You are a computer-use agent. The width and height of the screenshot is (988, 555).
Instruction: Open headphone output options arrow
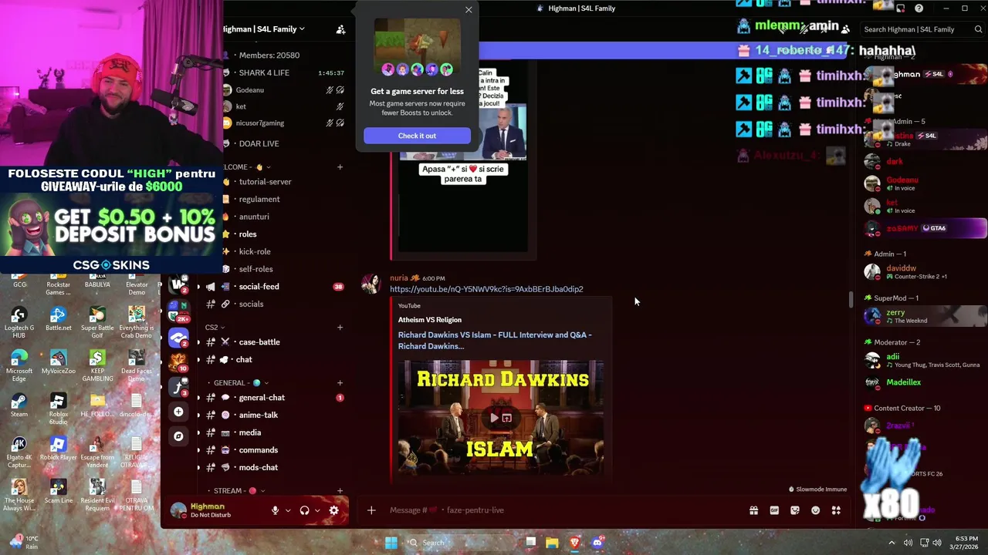[317, 510]
